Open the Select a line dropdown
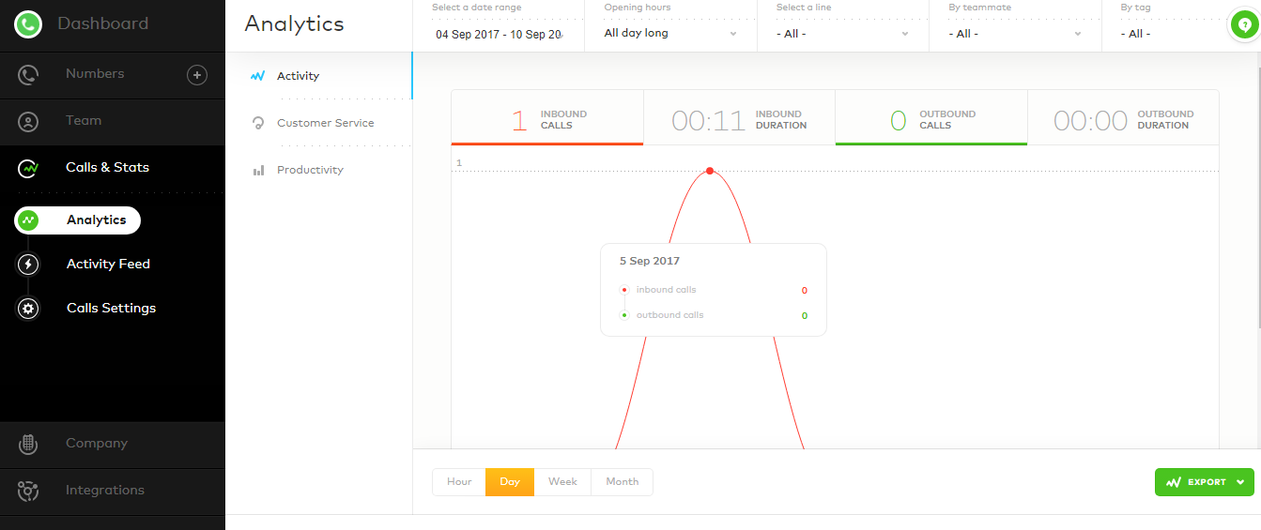 (x=842, y=33)
